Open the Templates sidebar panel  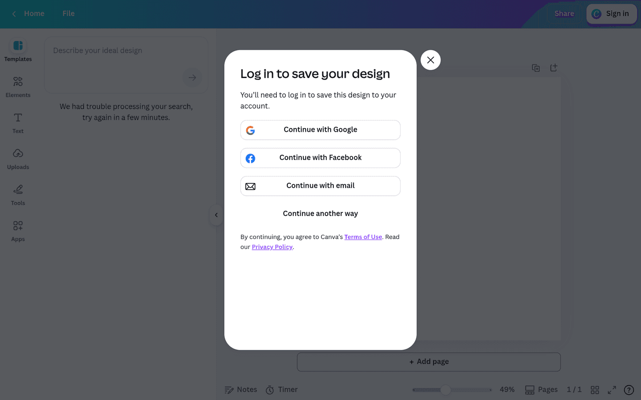[18, 51]
